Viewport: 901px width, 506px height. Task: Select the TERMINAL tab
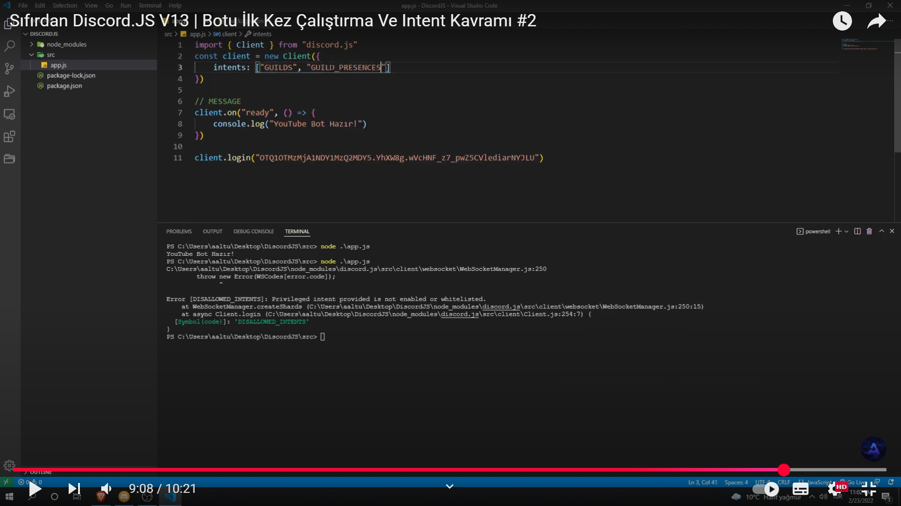click(297, 231)
